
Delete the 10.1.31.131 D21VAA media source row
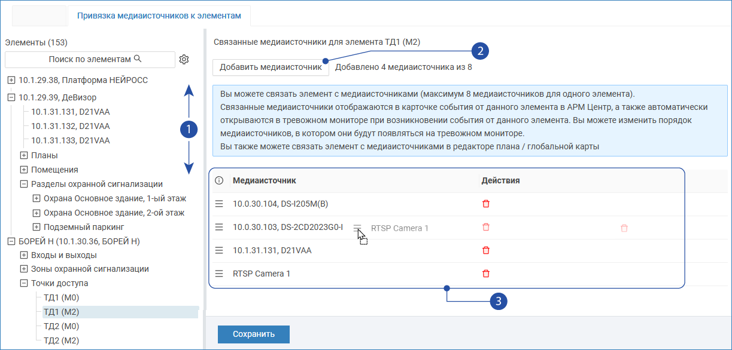click(x=485, y=250)
